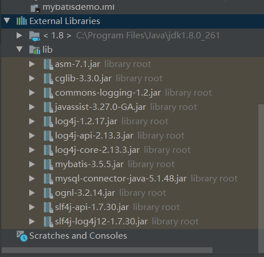Viewport: 264px width, 257px height.
Task: Click the javassist-3.27.0-GA.jar archive icon
Action: [x=48, y=107]
